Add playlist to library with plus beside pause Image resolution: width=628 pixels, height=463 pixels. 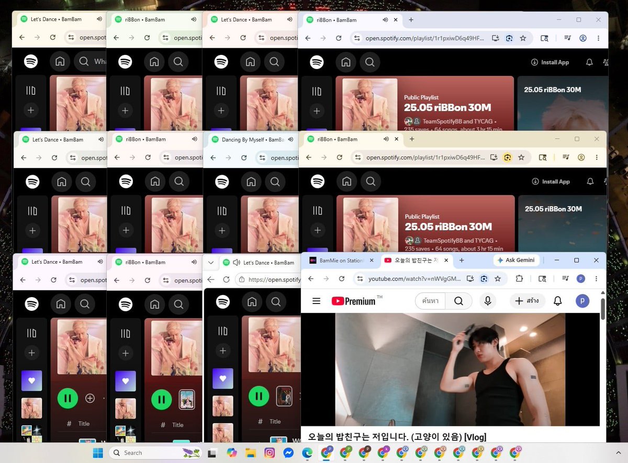pyautogui.click(x=90, y=399)
